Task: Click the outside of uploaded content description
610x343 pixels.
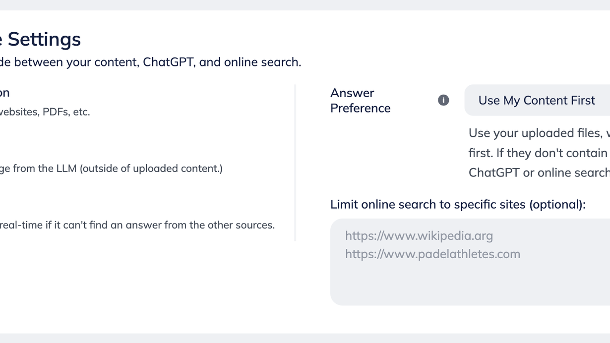Action: coord(111,169)
